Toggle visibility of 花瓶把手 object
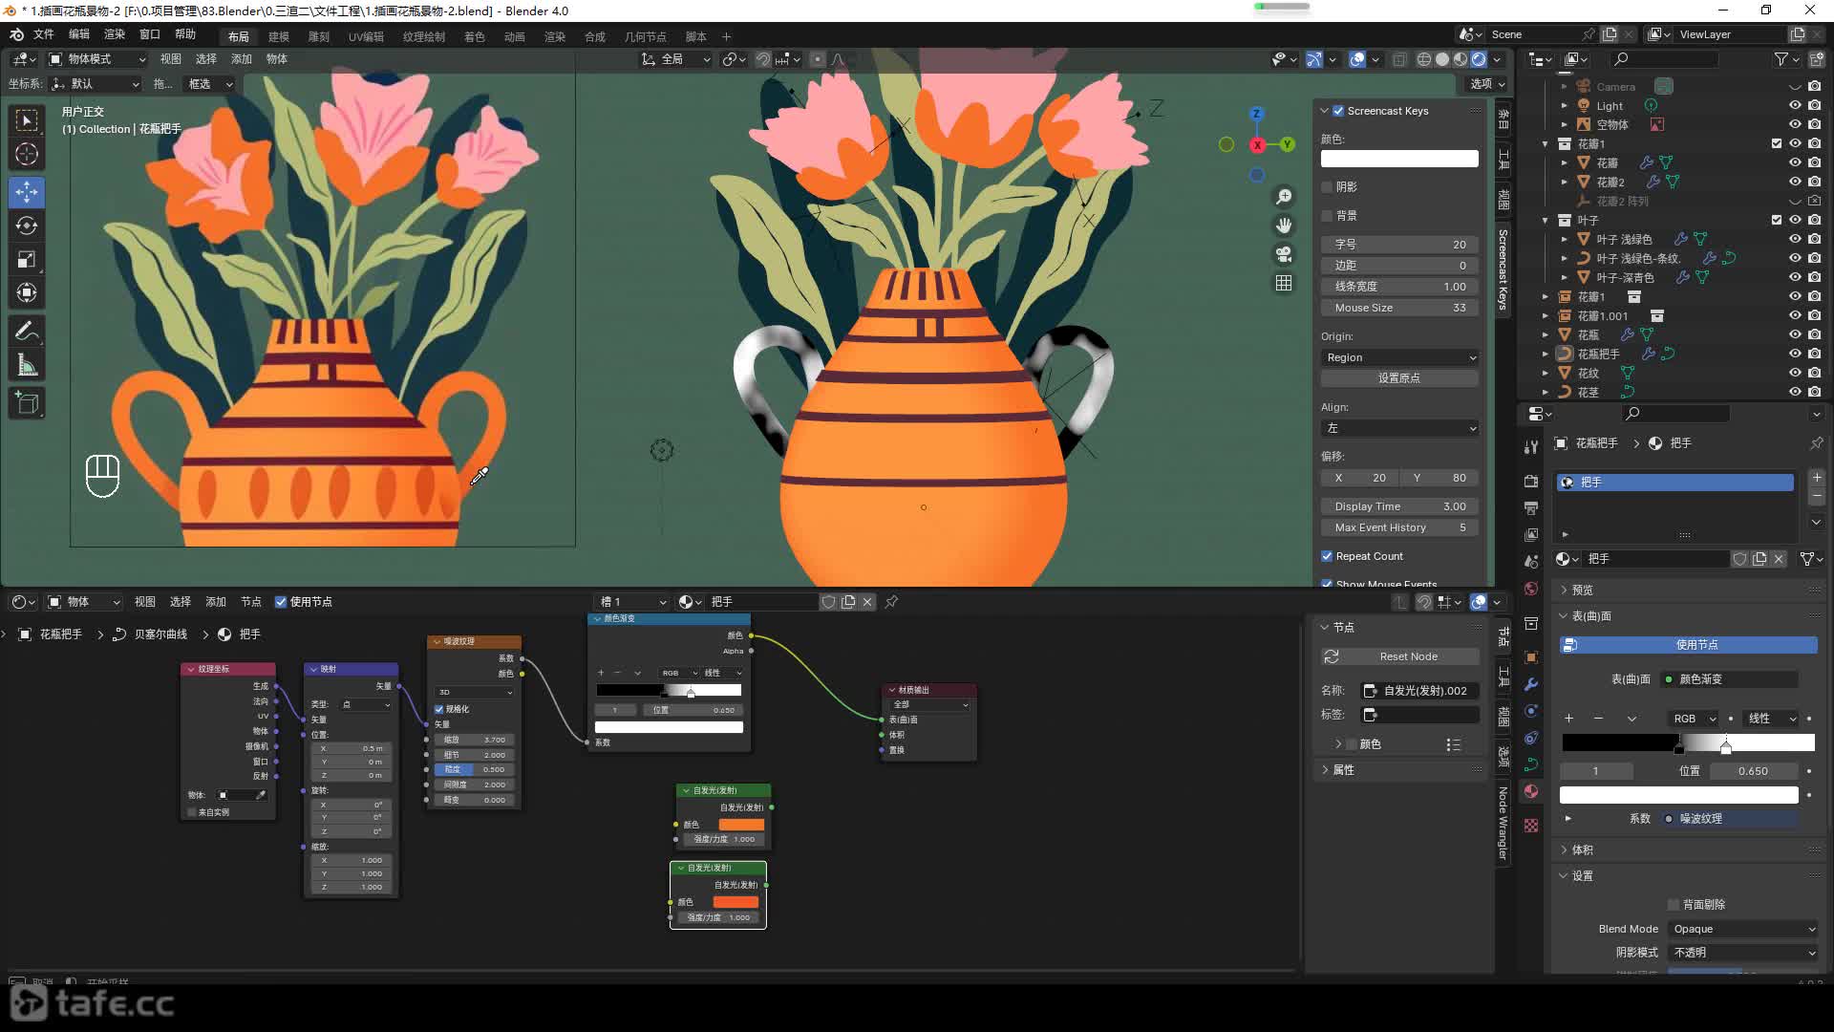Image resolution: width=1834 pixels, height=1032 pixels. tap(1790, 355)
